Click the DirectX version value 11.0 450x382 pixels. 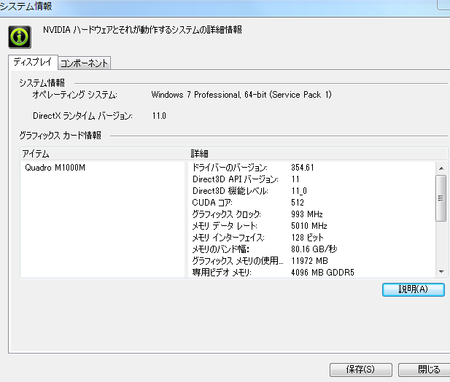coord(159,116)
